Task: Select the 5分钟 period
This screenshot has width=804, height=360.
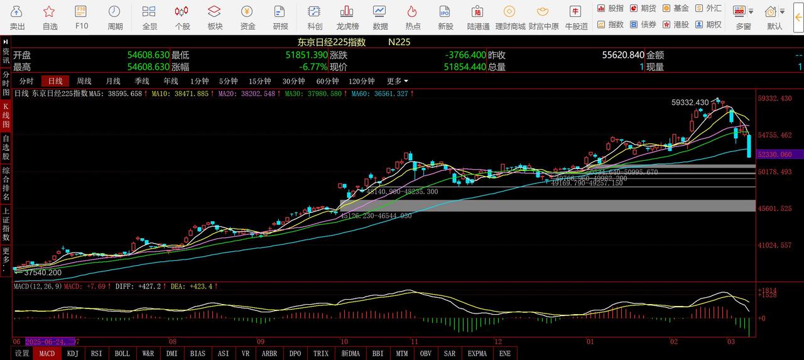Action: click(x=229, y=81)
